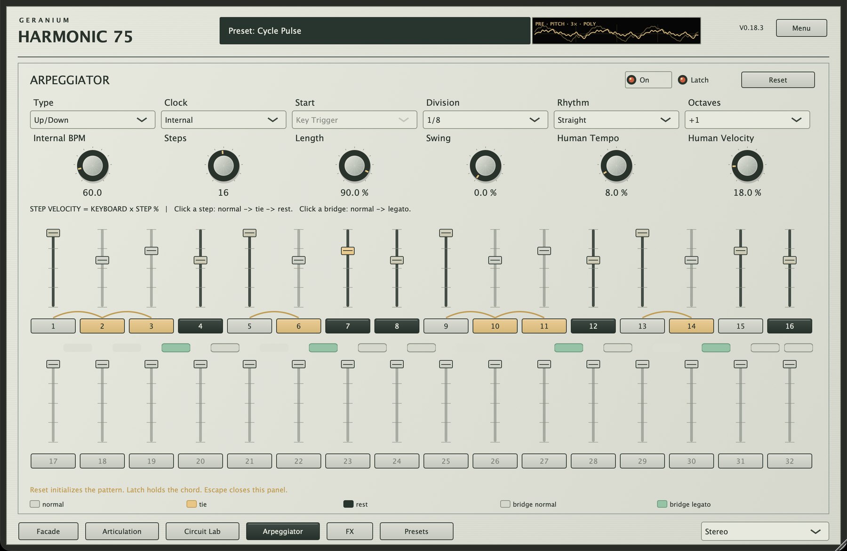Toggle the legato bridge between steps 3 and 4

176,348
